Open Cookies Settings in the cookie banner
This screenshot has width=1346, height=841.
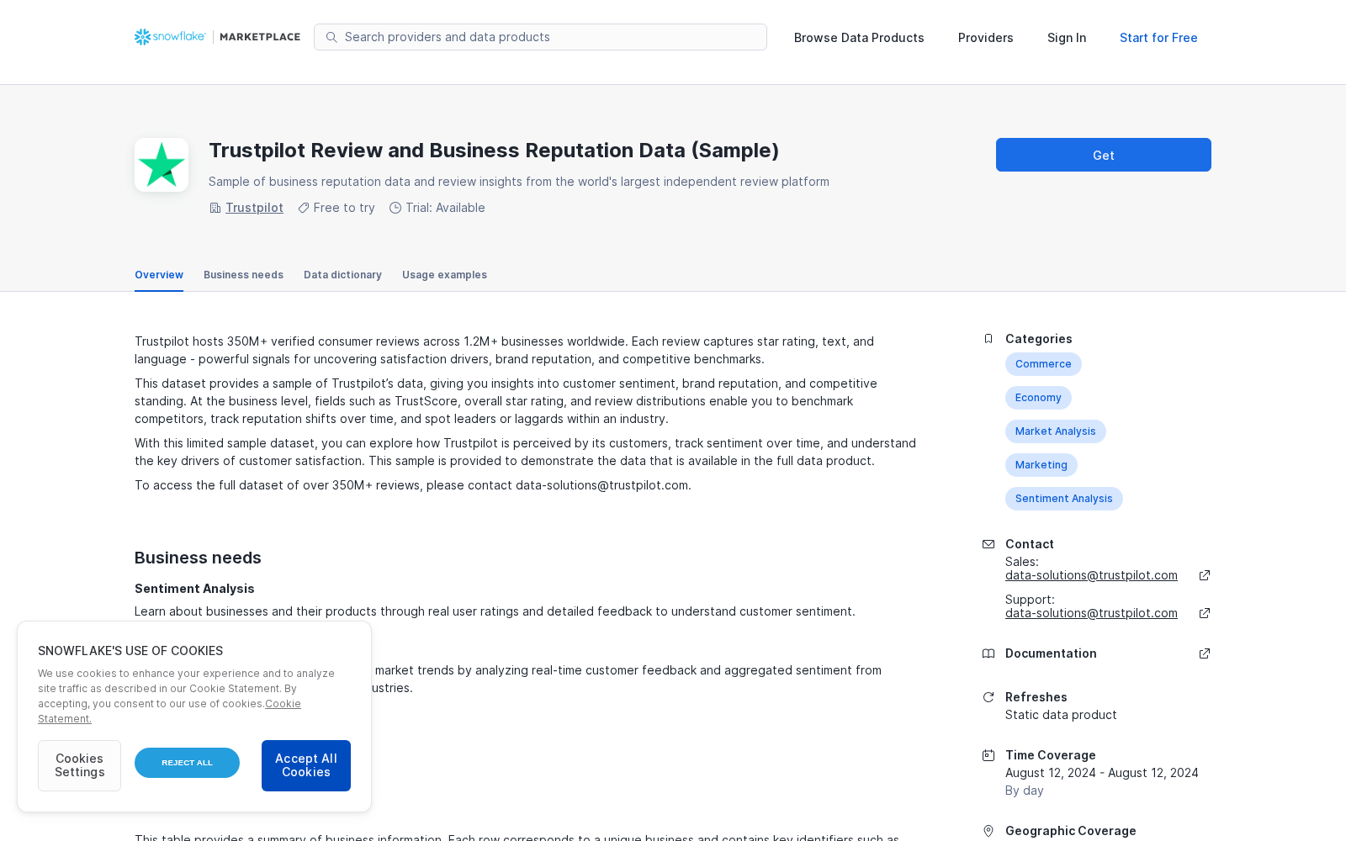tap(79, 765)
